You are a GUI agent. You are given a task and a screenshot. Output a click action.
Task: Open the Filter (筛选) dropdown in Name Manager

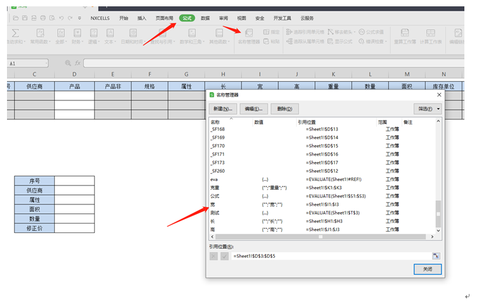click(x=427, y=109)
